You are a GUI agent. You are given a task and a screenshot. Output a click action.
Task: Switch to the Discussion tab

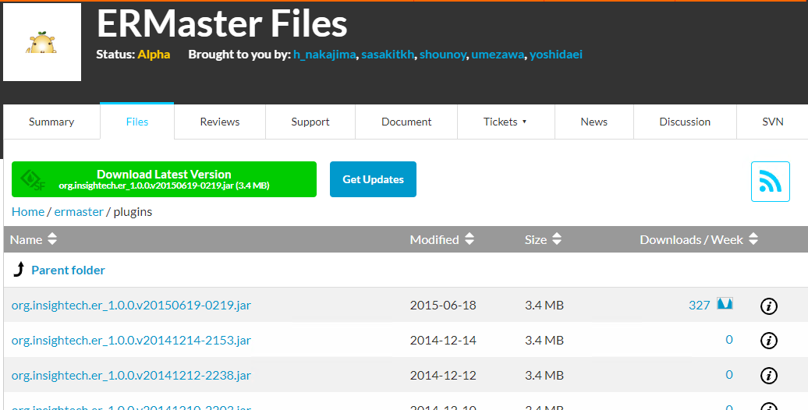(x=685, y=122)
